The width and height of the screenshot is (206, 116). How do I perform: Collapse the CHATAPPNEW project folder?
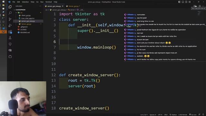pyautogui.click(x=20, y=10)
